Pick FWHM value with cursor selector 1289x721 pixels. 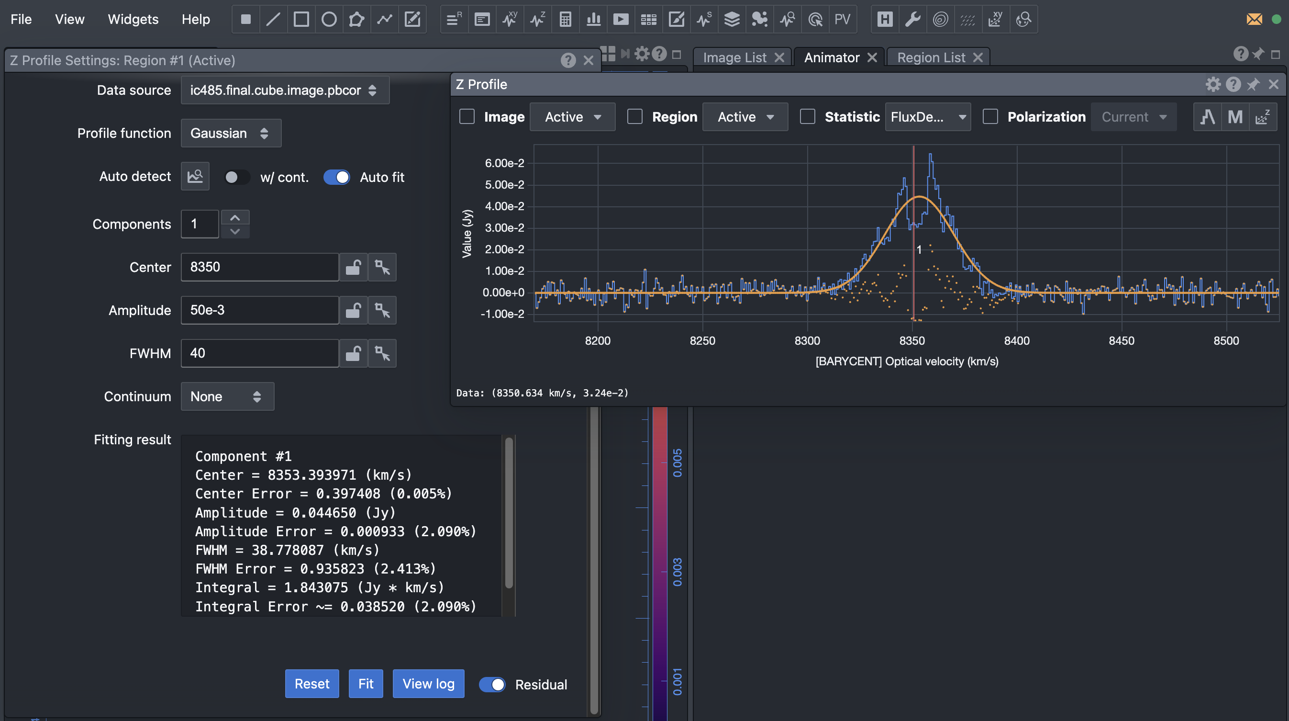coord(382,353)
